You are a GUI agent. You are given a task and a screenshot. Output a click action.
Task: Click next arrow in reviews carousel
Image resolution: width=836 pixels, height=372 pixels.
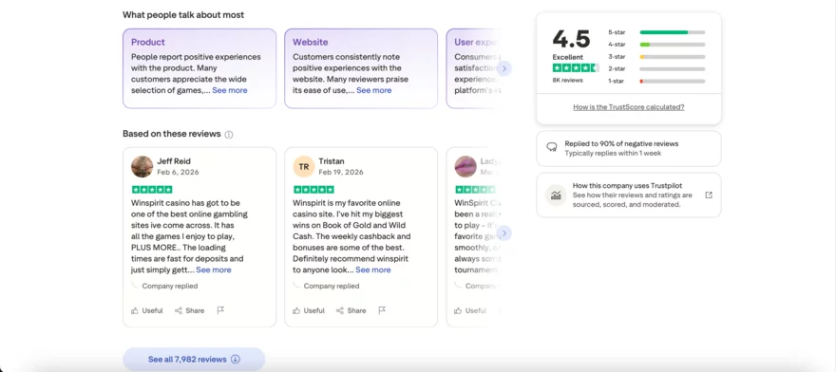[503, 233]
